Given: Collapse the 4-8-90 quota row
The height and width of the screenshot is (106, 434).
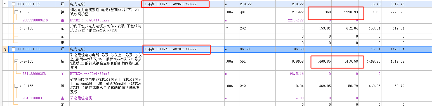Looking at the screenshot, I should point(16,12).
